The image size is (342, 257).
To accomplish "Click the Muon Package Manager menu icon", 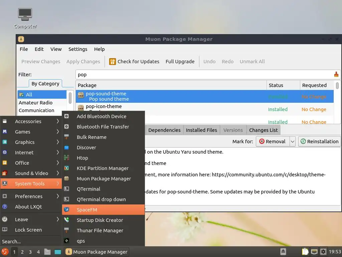I will 66,179.
